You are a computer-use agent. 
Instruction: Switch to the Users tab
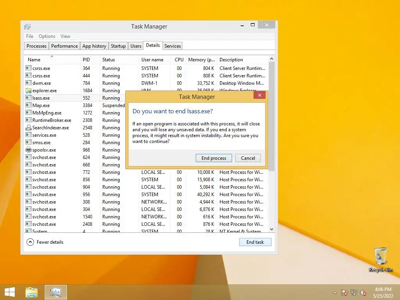136,46
